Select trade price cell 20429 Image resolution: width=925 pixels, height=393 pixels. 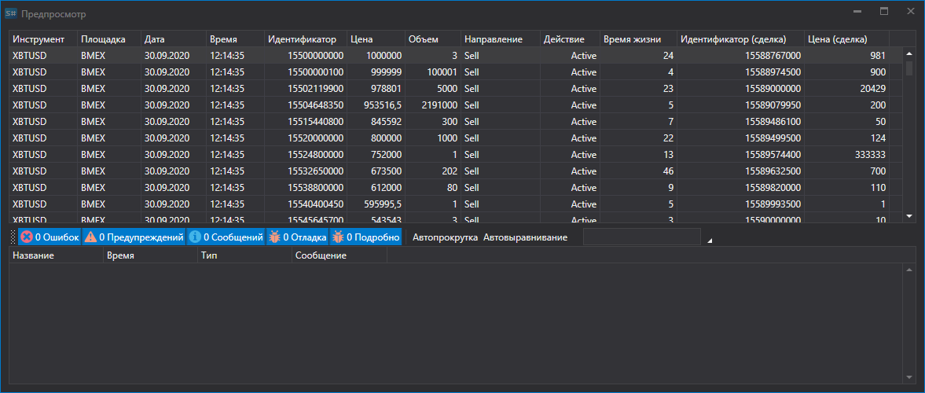[846, 89]
